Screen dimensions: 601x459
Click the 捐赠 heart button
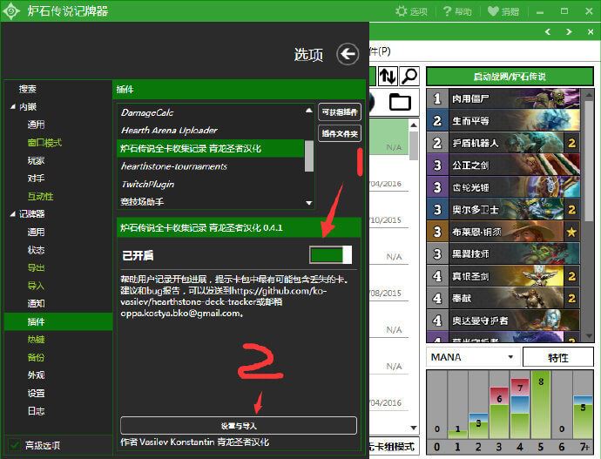point(503,11)
